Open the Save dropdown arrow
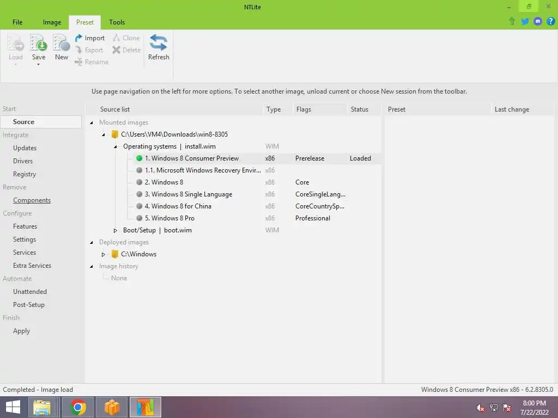Viewport: 558px width, 418px height. 39,65
